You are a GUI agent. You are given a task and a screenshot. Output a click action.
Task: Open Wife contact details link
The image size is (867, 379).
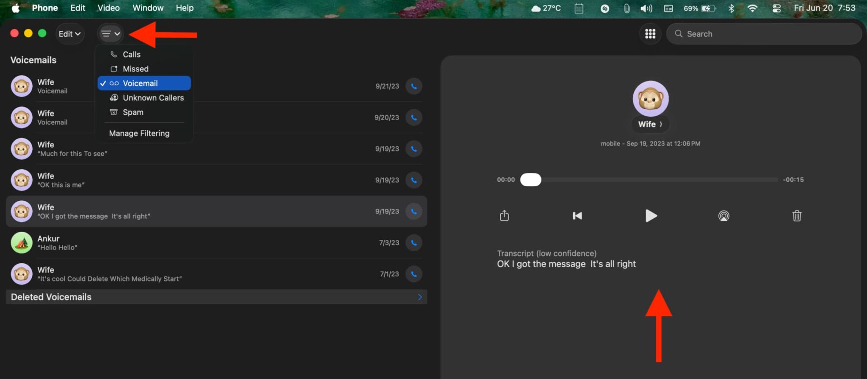pos(650,124)
